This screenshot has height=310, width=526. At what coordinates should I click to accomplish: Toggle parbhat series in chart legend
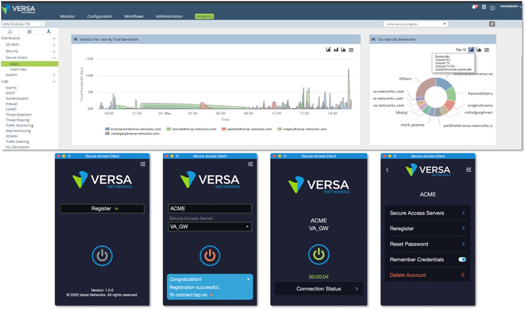click(247, 129)
